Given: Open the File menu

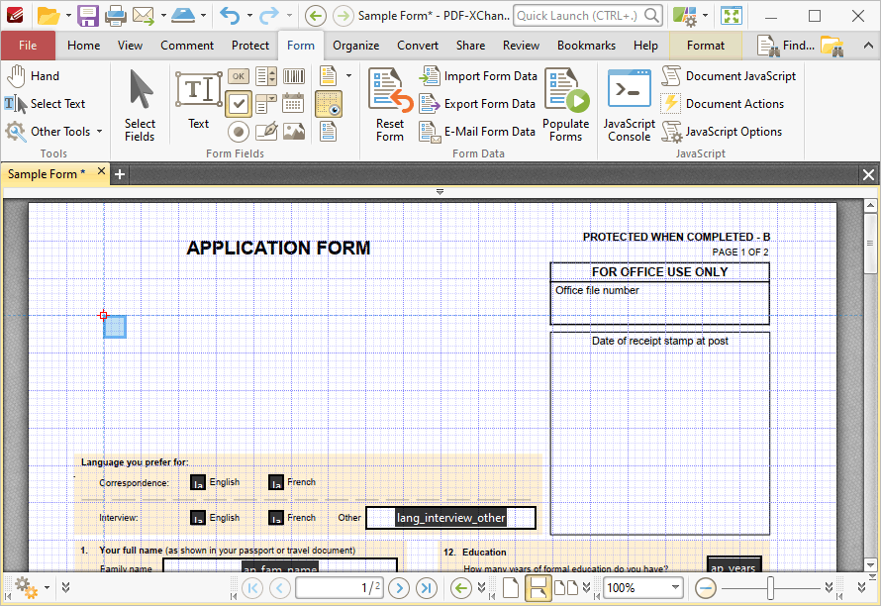Looking at the screenshot, I should coord(28,45).
